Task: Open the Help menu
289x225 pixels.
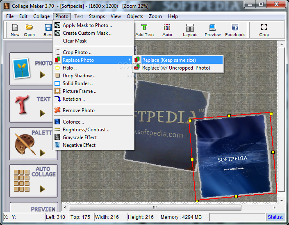Action: [173, 16]
